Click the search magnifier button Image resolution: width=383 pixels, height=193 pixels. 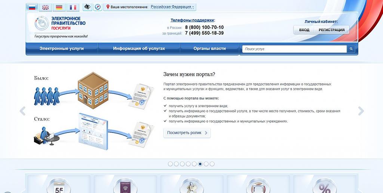tap(351, 49)
